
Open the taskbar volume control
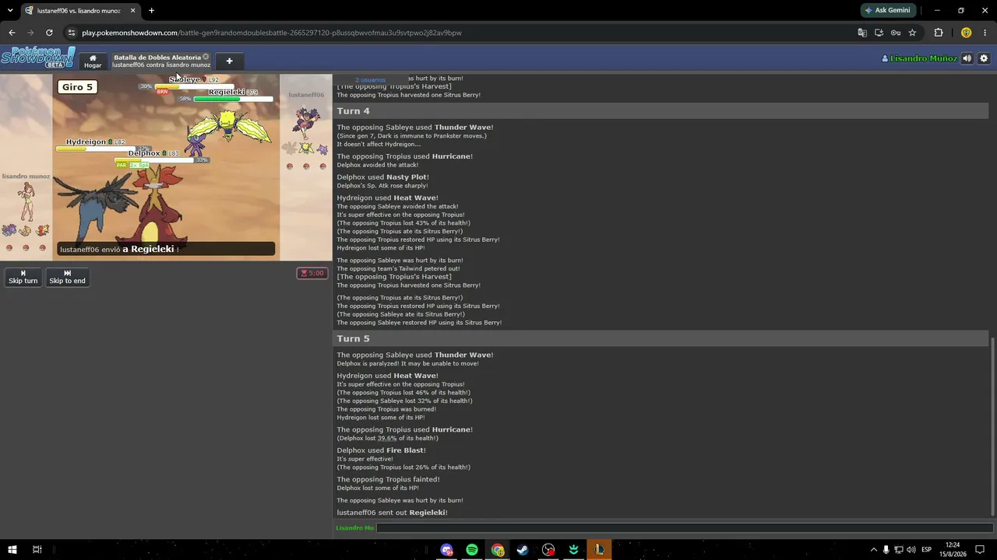coord(911,550)
